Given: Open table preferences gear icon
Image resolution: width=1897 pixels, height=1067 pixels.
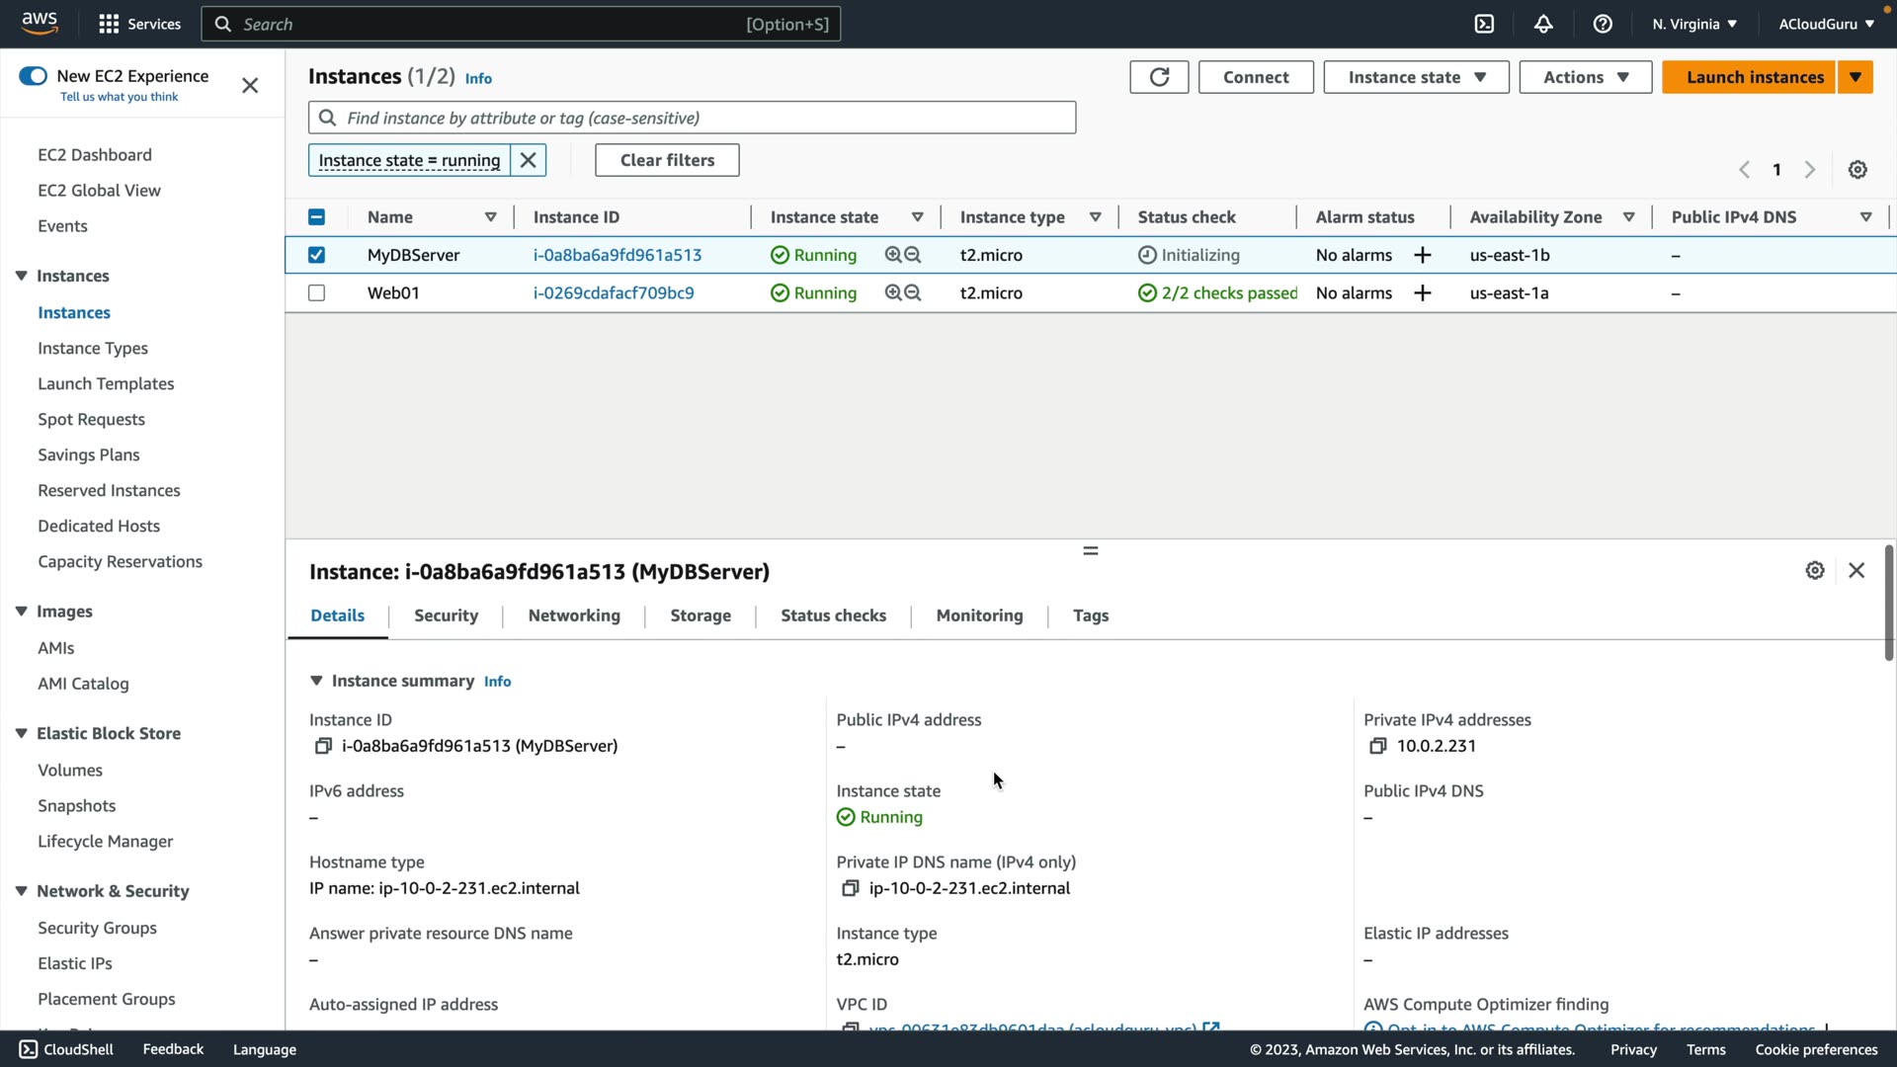Looking at the screenshot, I should 1857,170.
